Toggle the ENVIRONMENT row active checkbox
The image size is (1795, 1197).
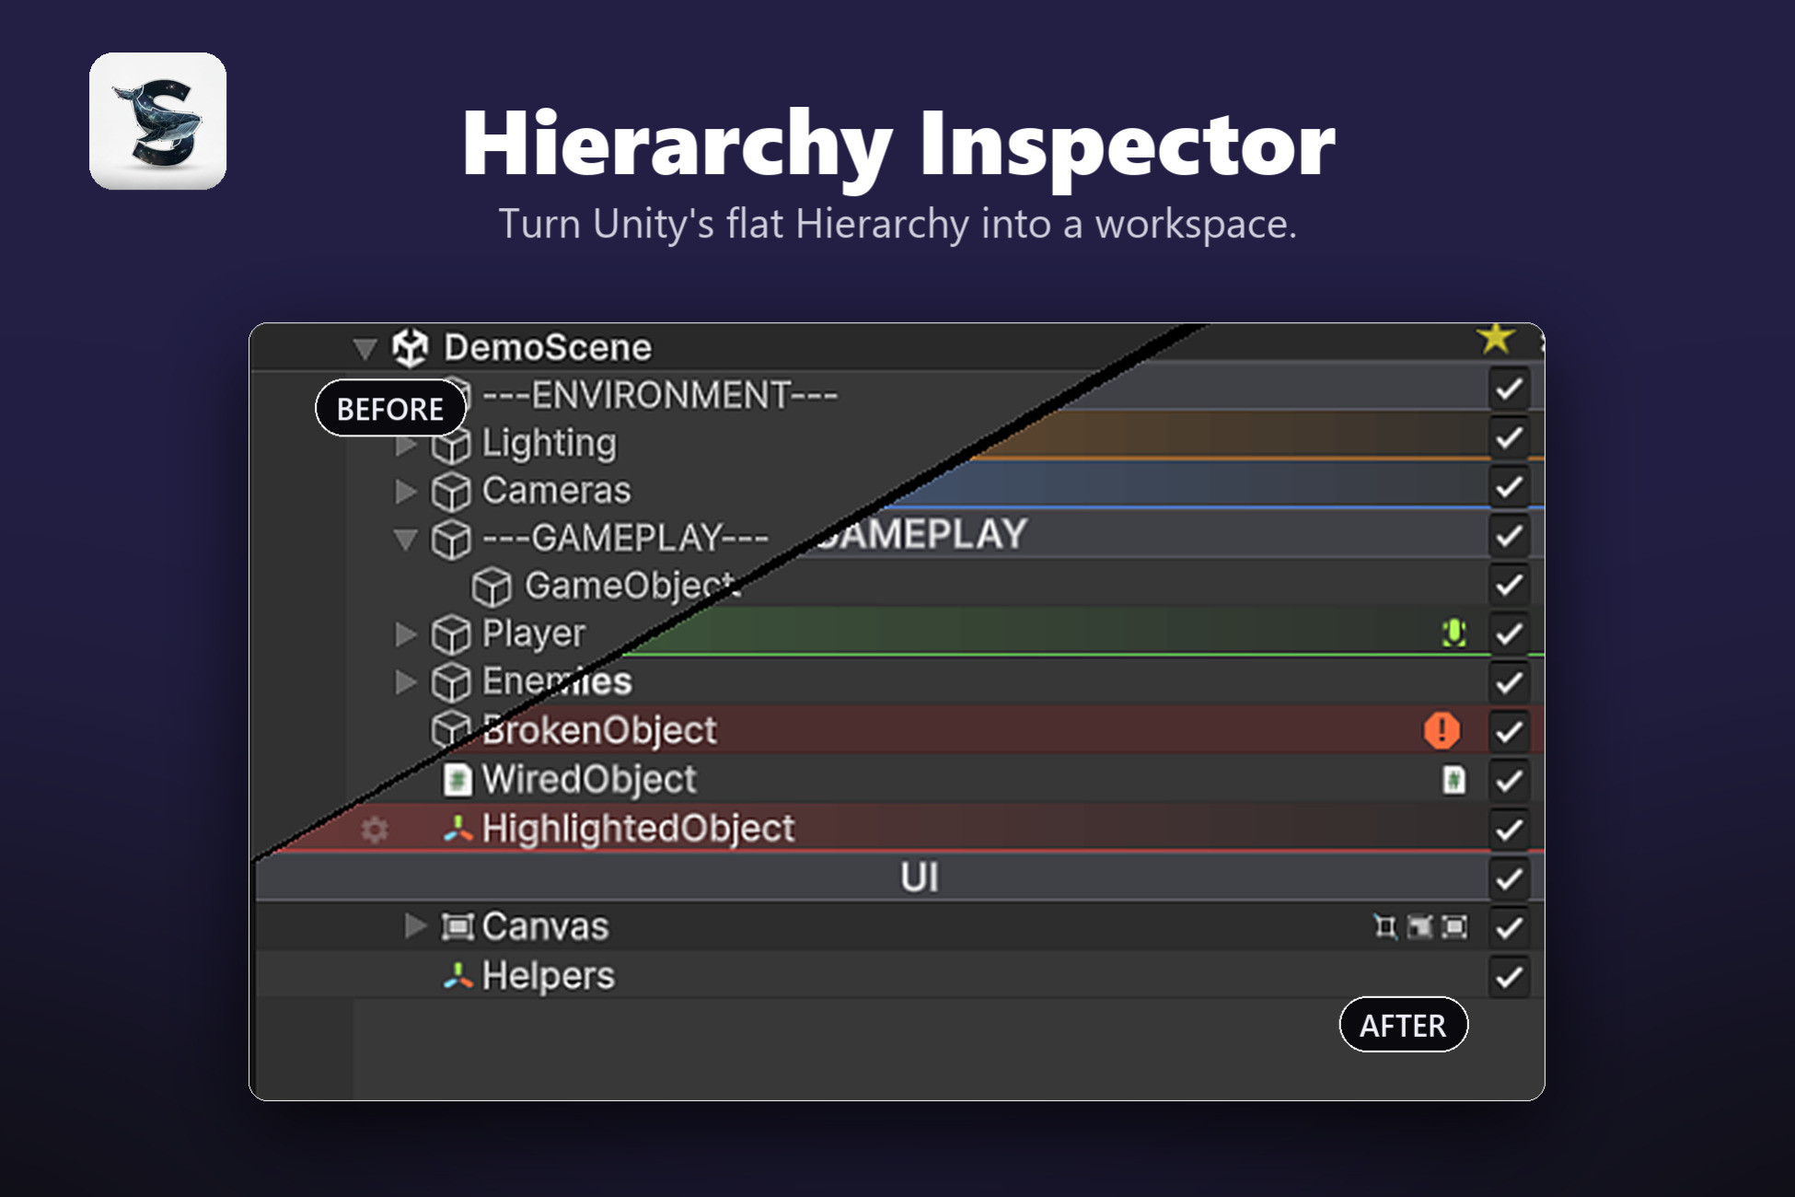click(1509, 389)
